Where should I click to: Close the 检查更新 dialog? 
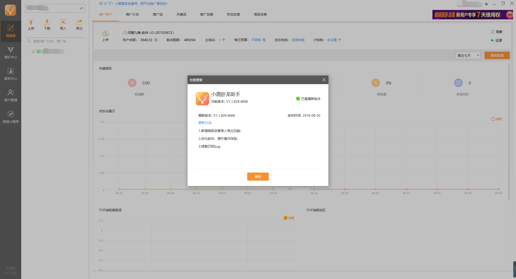(324, 80)
